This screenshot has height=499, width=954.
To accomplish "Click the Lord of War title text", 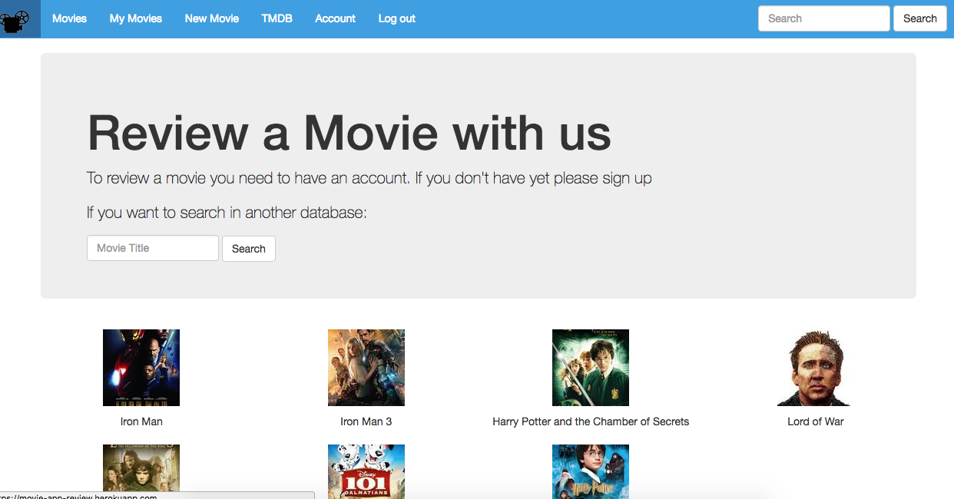I will click(816, 421).
